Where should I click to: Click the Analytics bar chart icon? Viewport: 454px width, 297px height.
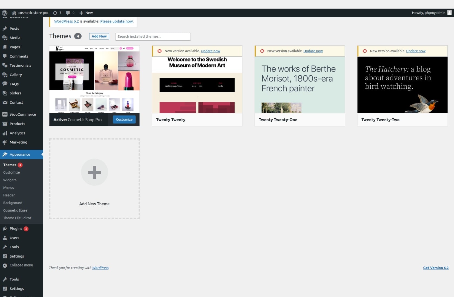5,133
